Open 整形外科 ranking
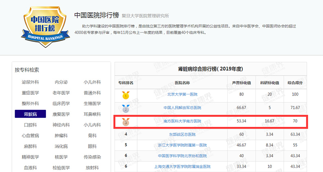 (x=30, y=104)
